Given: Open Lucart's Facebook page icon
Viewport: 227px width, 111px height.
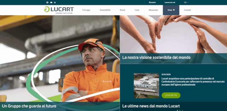Looking at the screenshot, I should point(47,2).
